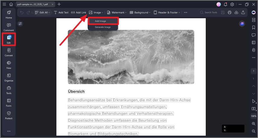Open a new tab with plus button
This screenshot has width=258, height=138.
[x=59, y=4]
